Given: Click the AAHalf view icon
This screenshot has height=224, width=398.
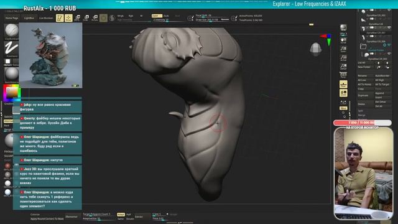Looking at the screenshot, I should [x=343, y=67].
